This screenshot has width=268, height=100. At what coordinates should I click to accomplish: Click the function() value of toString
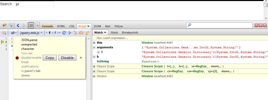point(150,62)
